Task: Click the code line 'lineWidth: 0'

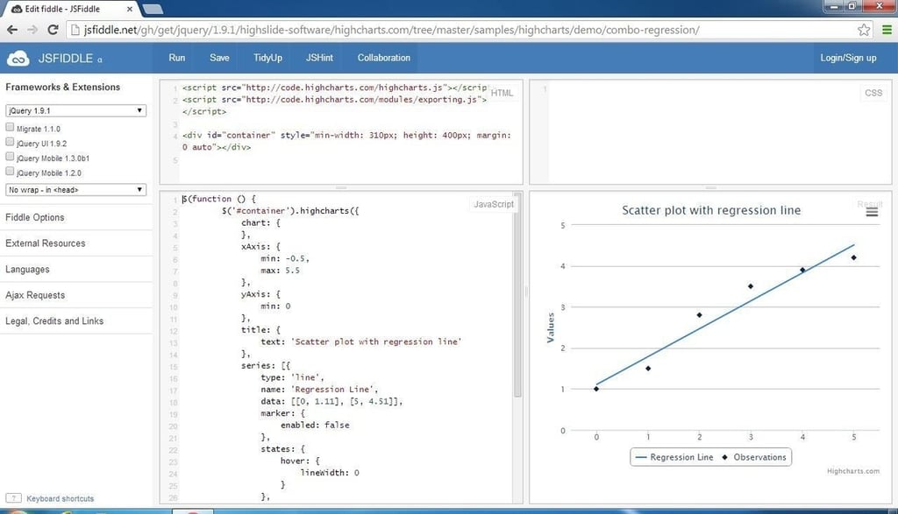Action: [x=330, y=473]
